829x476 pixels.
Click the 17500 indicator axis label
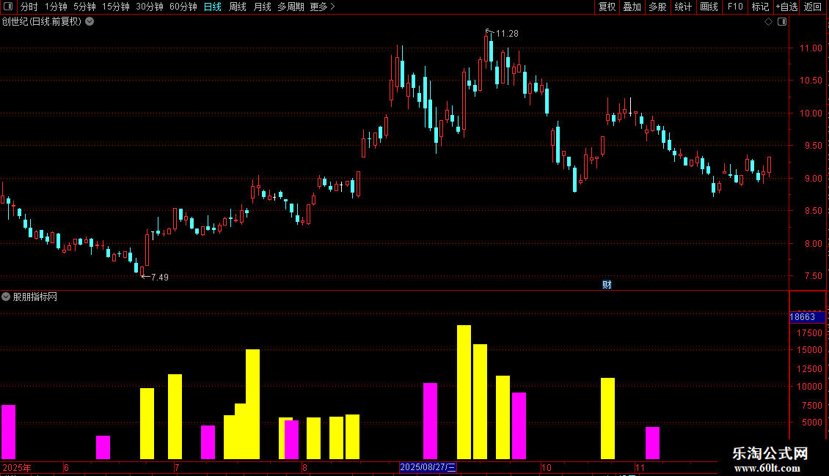point(809,333)
